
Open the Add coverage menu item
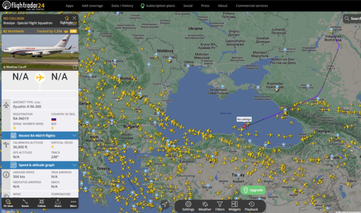tap(92, 6)
